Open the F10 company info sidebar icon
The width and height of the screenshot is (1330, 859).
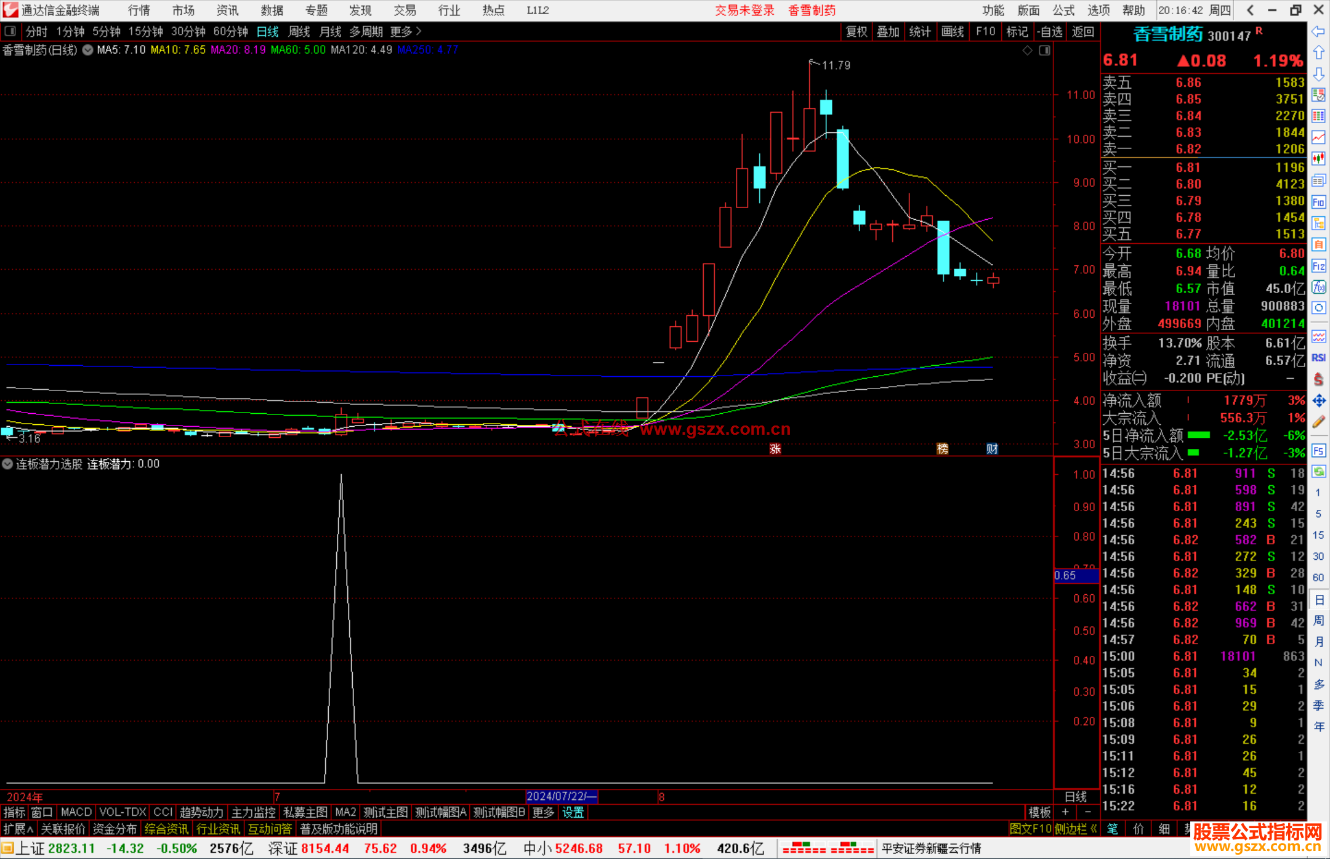pyautogui.click(x=1318, y=202)
